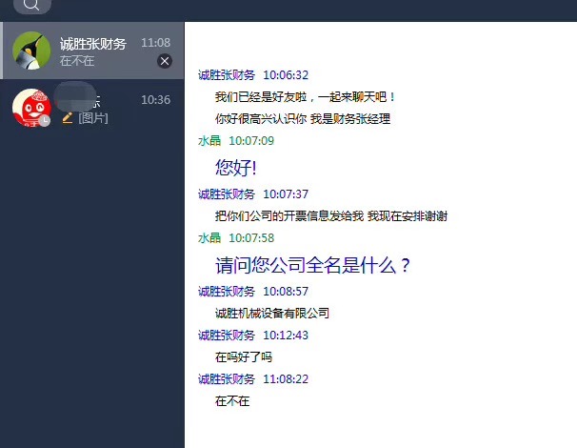Click message 你好很高兴认识你 我是财务张经理
Image resolution: width=577 pixels, height=448 pixels.
tap(303, 119)
